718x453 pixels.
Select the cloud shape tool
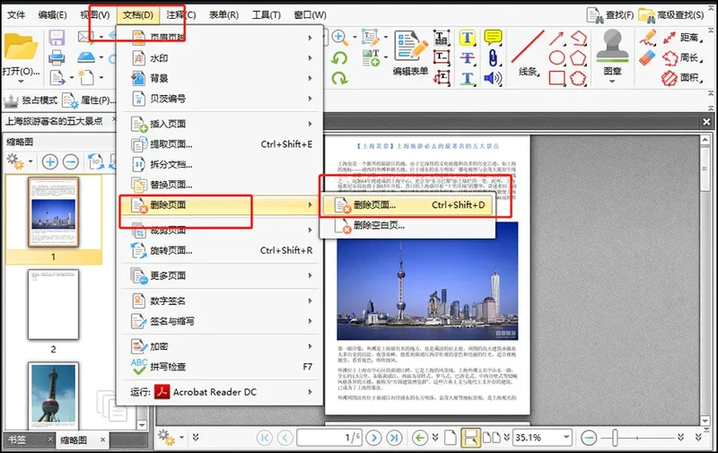pos(579,78)
